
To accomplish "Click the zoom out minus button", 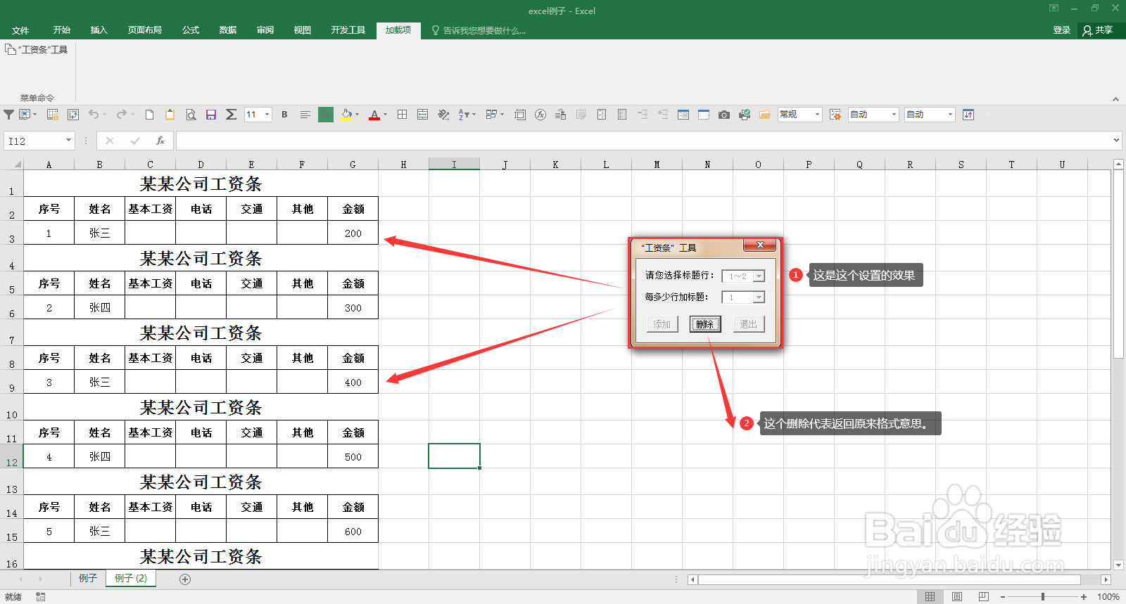I will pyautogui.click(x=1003, y=596).
